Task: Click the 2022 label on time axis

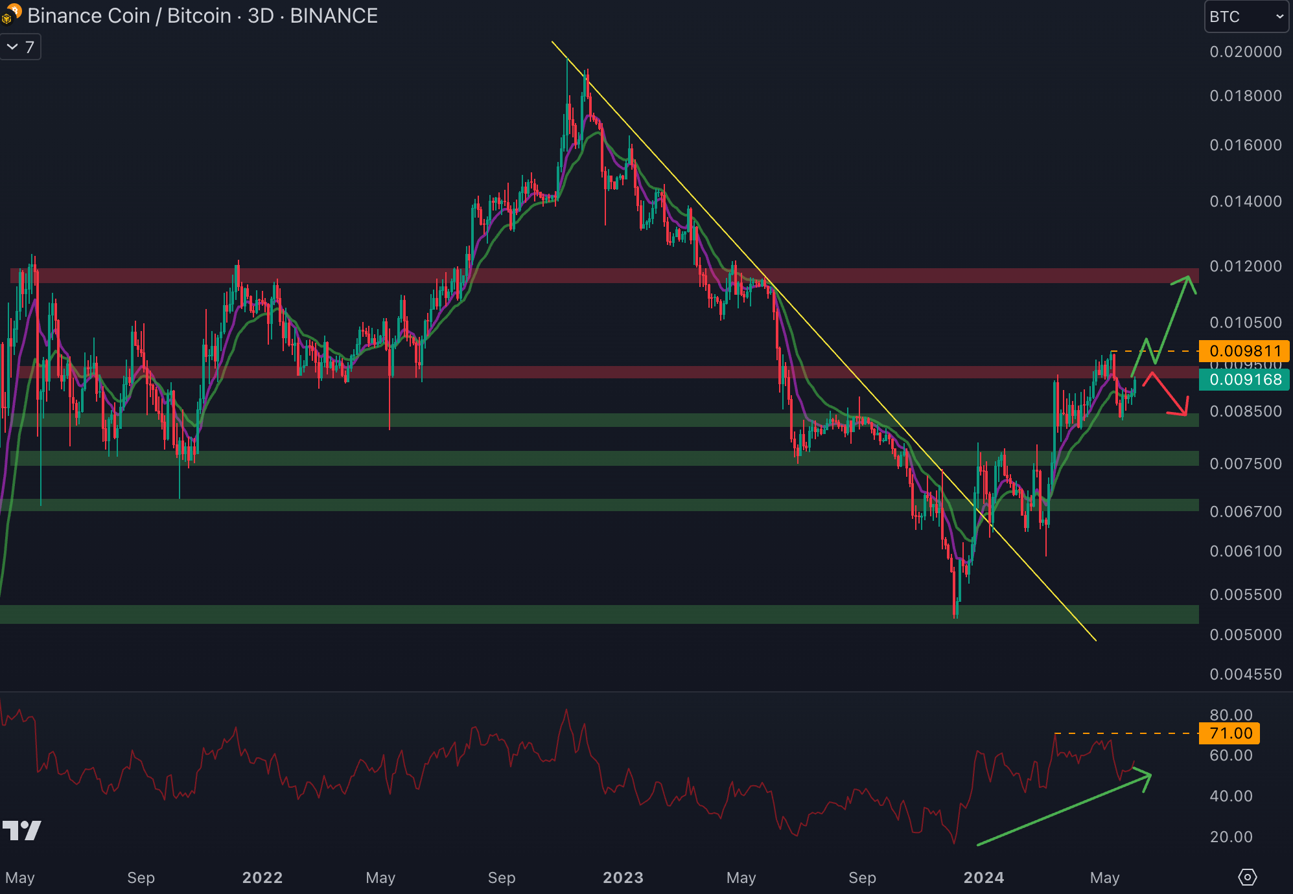Action: (262, 878)
